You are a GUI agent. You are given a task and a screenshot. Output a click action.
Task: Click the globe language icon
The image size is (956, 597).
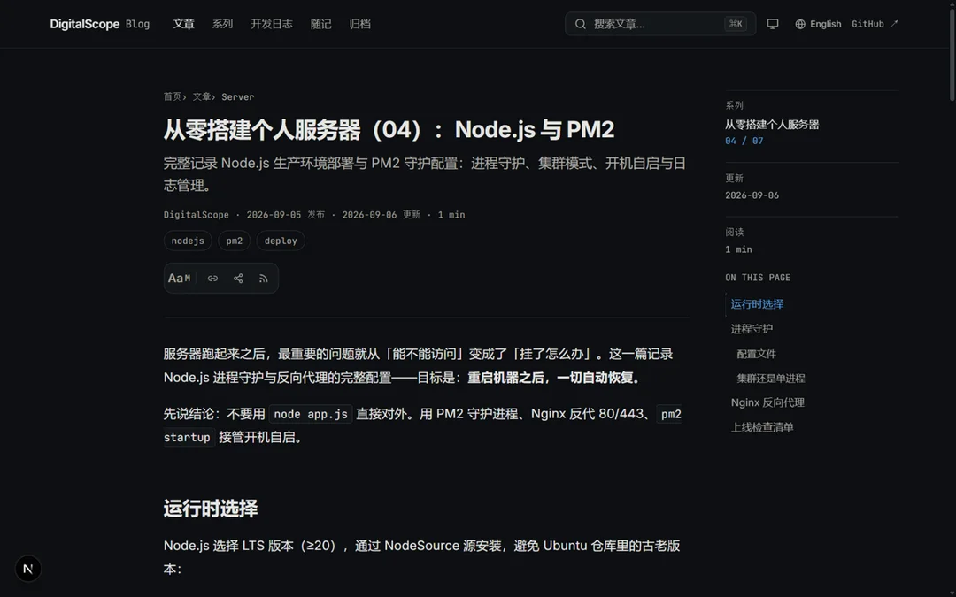pos(800,24)
